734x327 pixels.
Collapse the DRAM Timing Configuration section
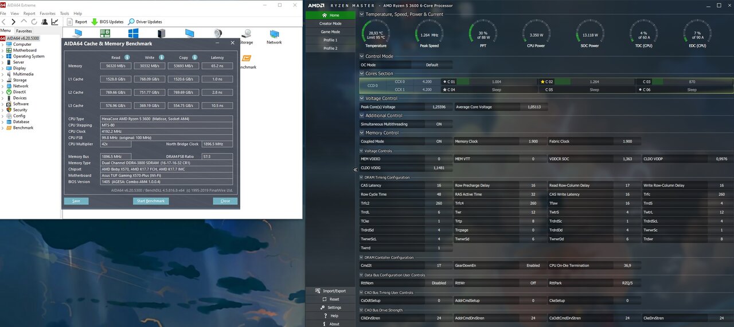pyautogui.click(x=362, y=178)
